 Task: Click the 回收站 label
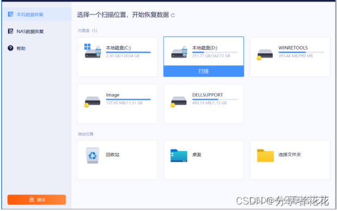(x=113, y=154)
